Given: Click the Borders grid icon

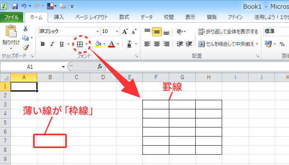Looking at the screenshot, I should (x=80, y=44).
